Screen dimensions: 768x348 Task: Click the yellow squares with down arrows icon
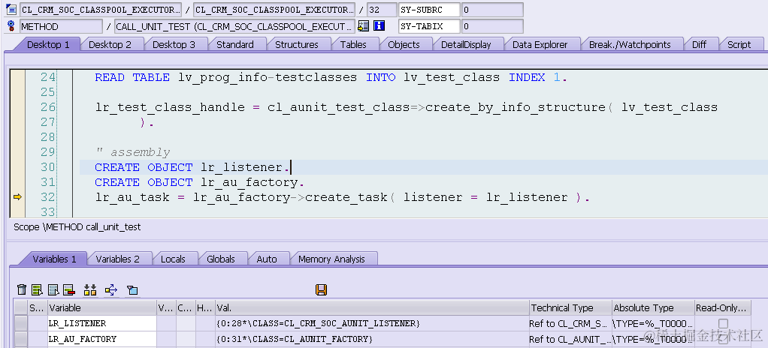click(x=90, y=289)
